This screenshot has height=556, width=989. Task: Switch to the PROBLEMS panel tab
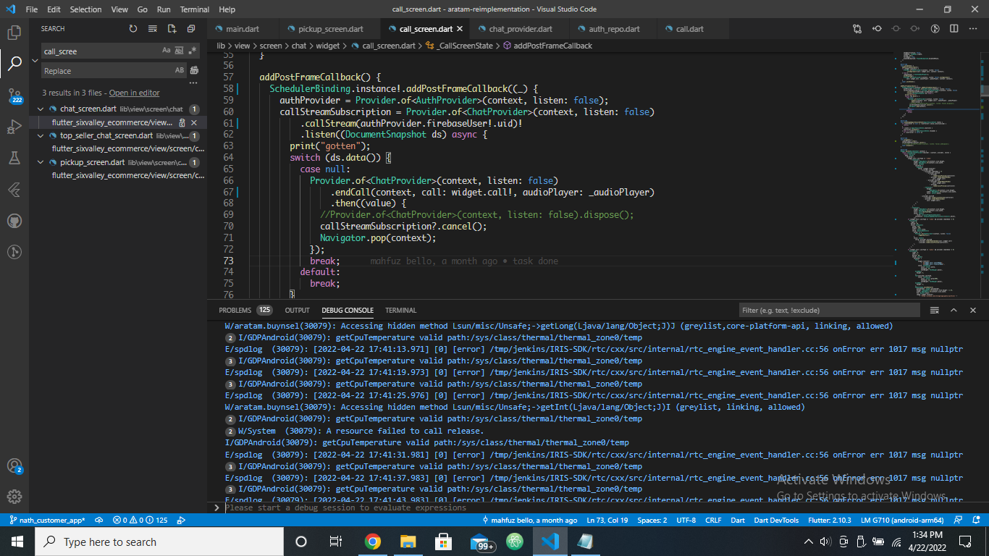coord(235,310)
